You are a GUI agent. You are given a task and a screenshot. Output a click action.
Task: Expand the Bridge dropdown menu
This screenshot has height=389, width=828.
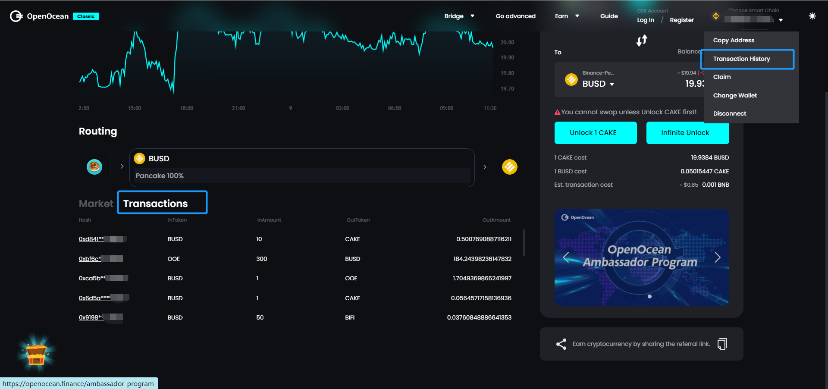pyautogui.click(x=459, y=16)
